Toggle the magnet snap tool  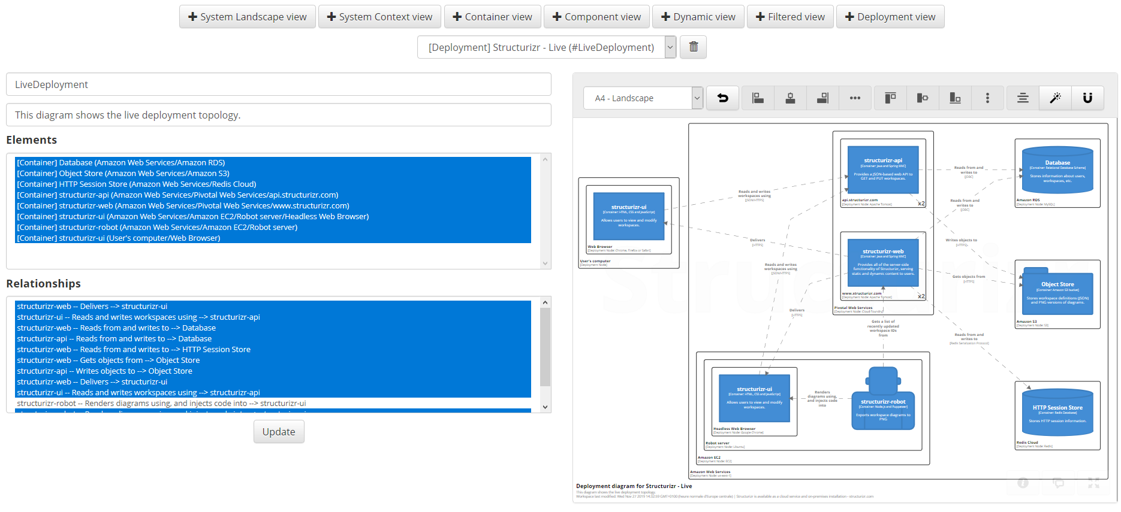tap(1087, 98)
